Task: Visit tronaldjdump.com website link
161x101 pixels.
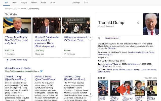Action: coord(112,38)
